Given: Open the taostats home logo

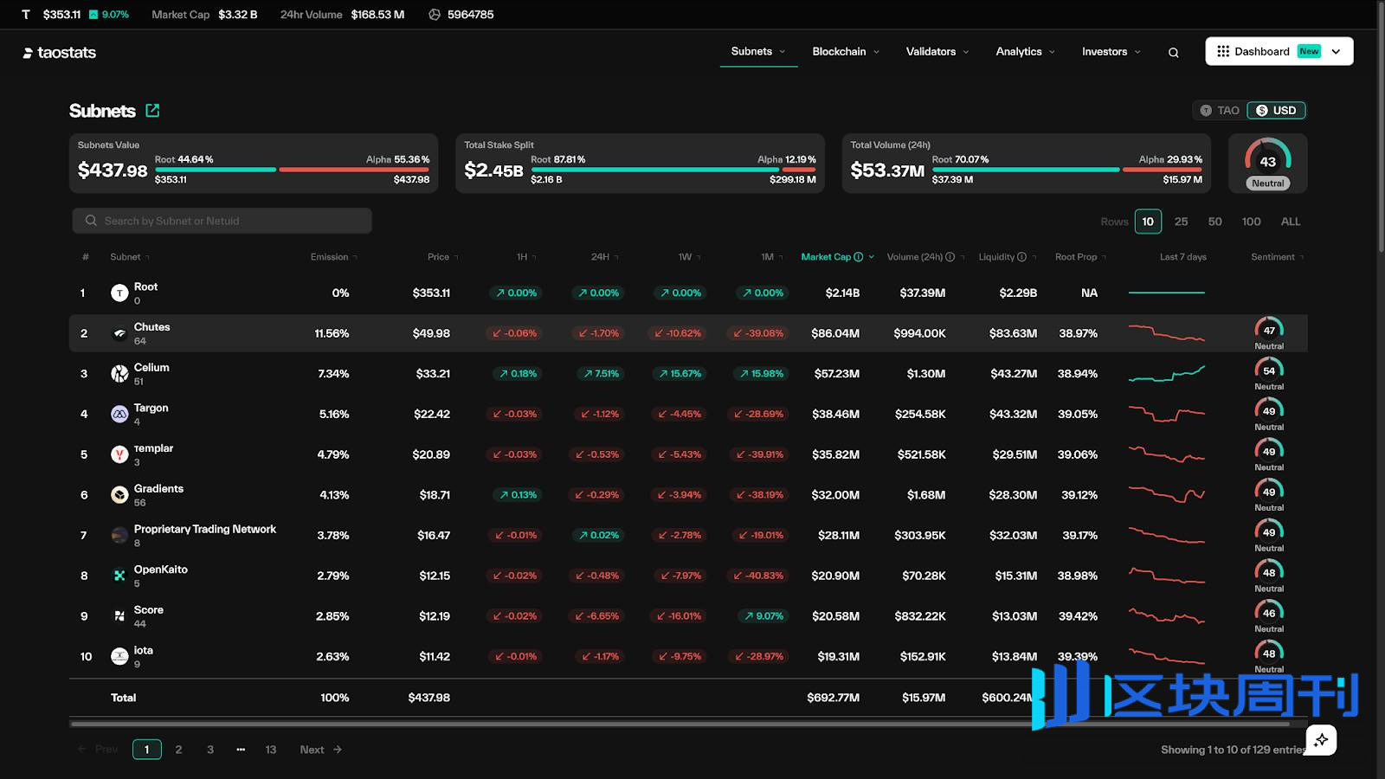Looking at the screenshot, I should pyautogui.click(x=59, y=53).
